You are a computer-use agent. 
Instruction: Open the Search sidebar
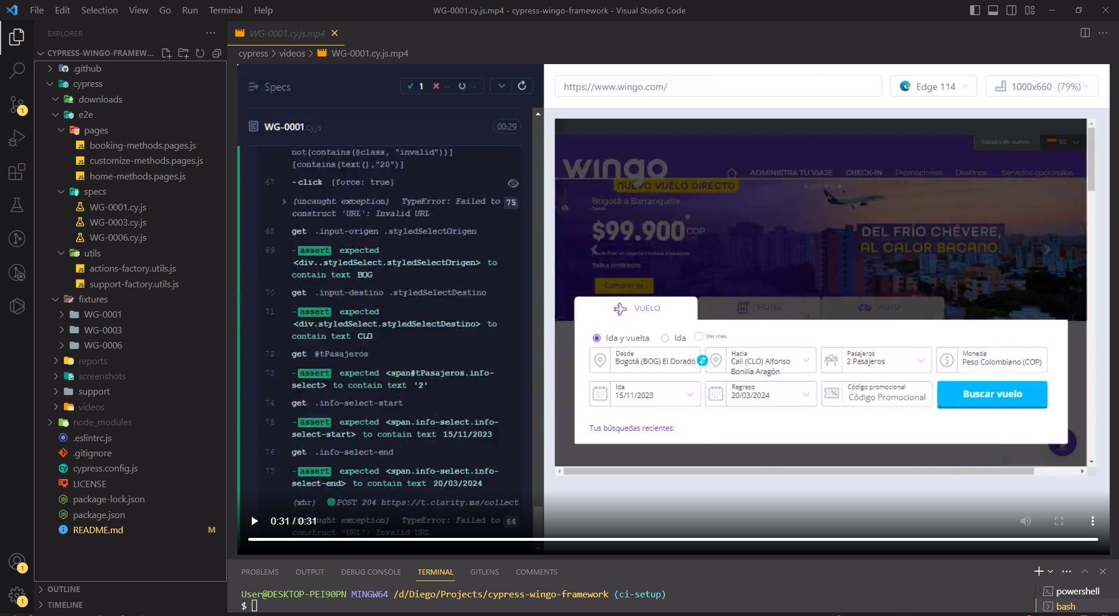pos(17,70)
